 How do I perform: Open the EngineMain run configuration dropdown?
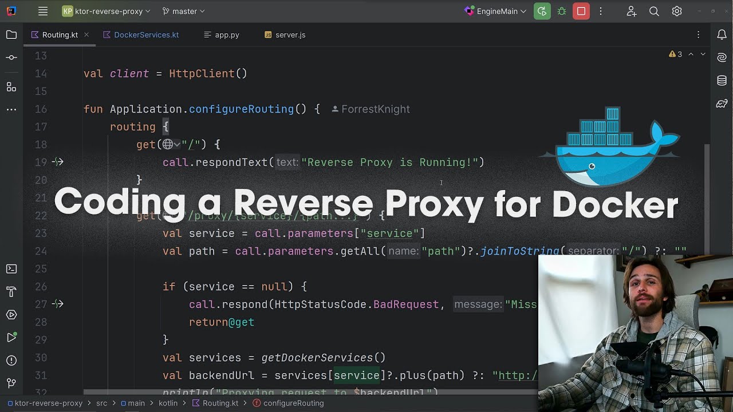pyautogui.click(x=496, y=11)
